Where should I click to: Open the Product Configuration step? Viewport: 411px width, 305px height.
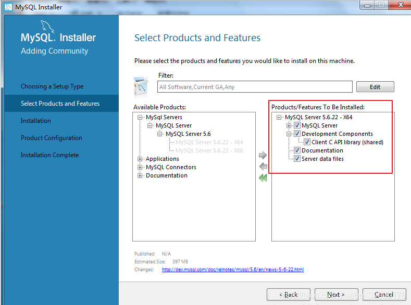tap(52, 138)
